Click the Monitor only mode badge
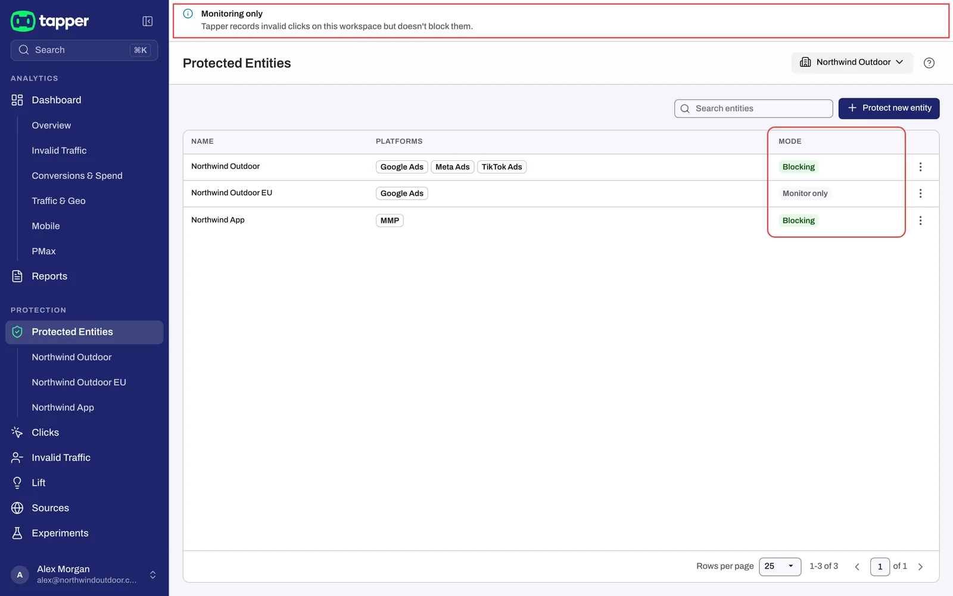The image size is (953, 596). click(805, 193)
